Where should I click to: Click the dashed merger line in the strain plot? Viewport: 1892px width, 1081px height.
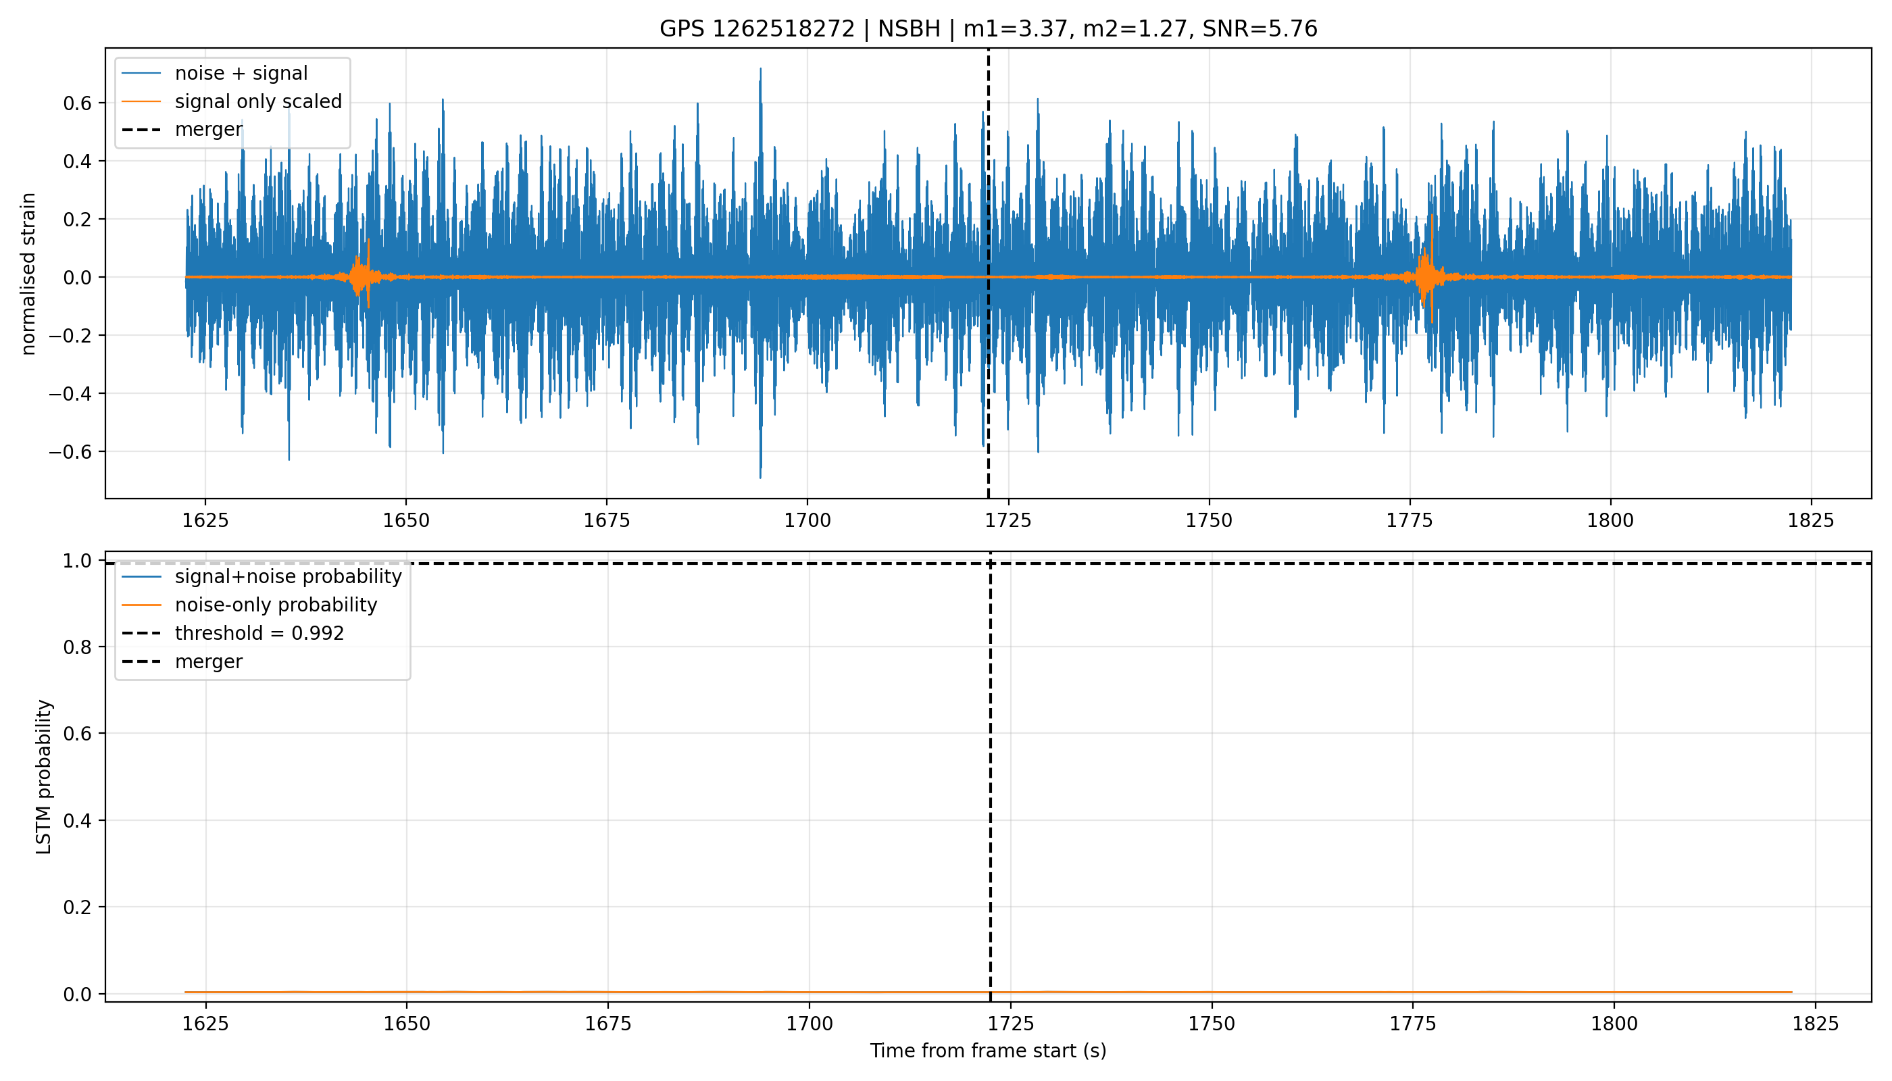[x=989, y=371]
